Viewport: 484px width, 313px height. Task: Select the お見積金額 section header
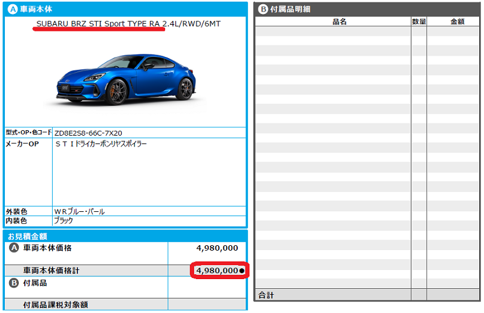pyautogui.click(x=28, y=236)
